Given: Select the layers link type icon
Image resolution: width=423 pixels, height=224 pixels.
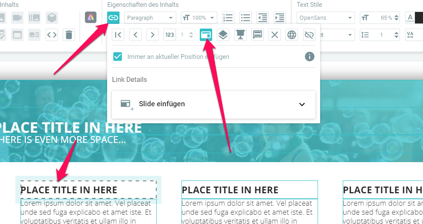Looking at the screenshot, I should [223, 35].
